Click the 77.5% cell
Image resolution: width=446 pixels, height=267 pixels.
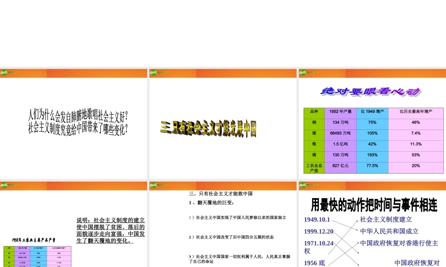372,168
